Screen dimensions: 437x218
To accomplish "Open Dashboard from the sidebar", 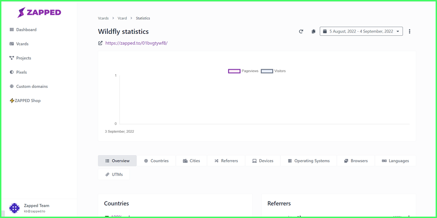I will [x=26, y=29].
